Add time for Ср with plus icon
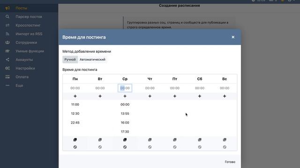 [125, 96]
